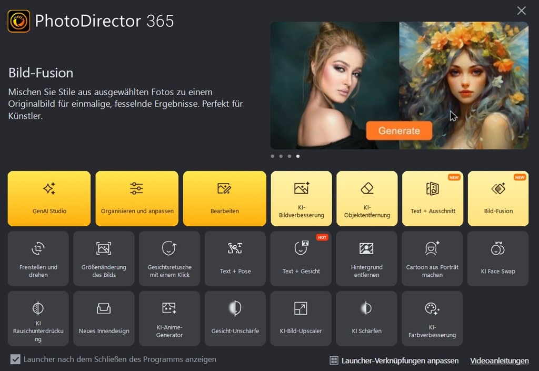Open the Videoanleitungen link
The width and height of the screenshot is (539, 371).
pos(499,361)
